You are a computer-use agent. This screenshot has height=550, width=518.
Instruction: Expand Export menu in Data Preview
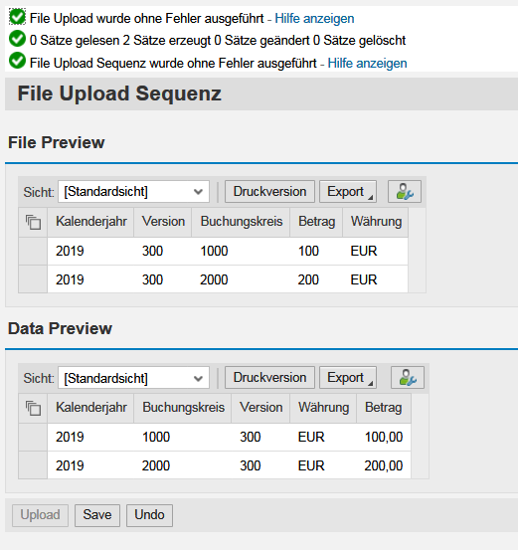(348, 378)
